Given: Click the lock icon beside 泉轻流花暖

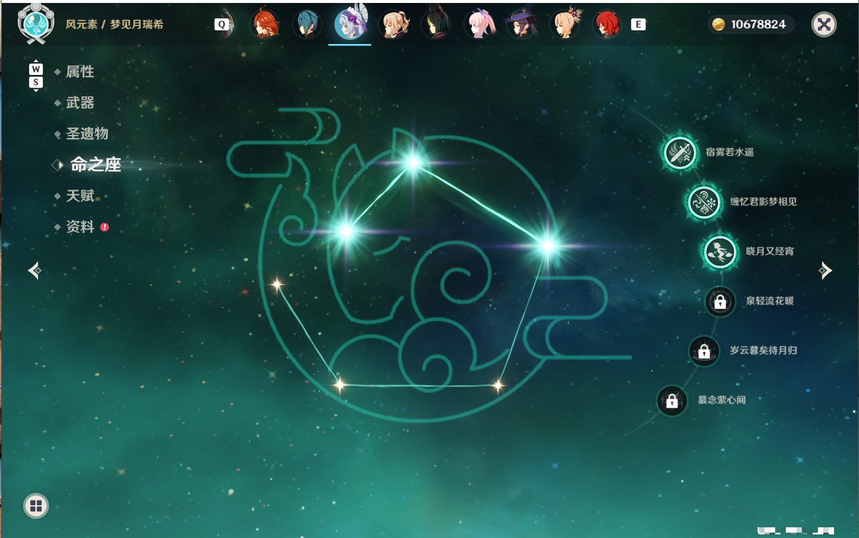Looking at the screenshot, I should pos(720,301).
